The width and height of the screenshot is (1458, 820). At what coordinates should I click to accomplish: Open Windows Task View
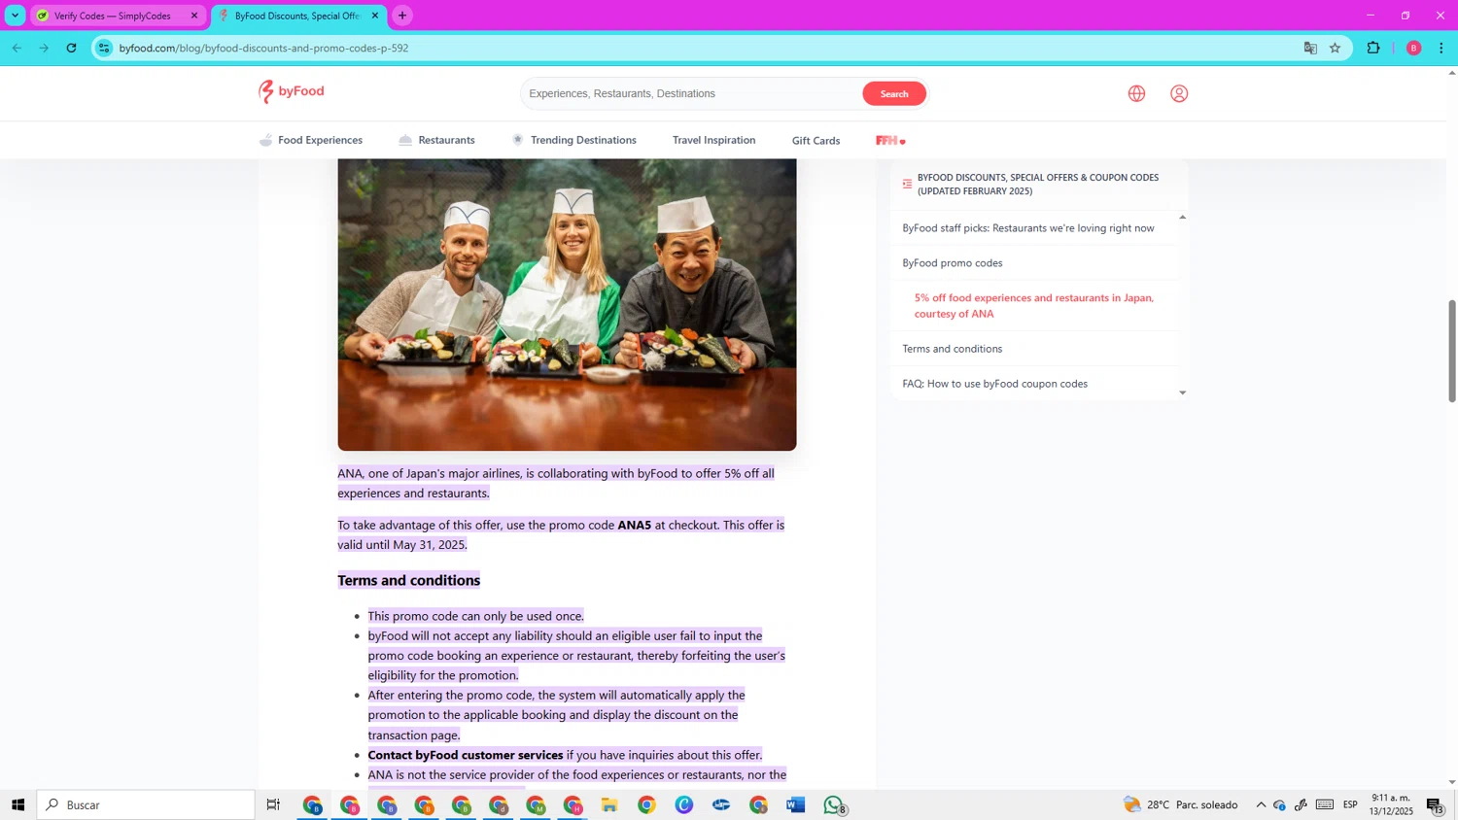click(274, 804)
